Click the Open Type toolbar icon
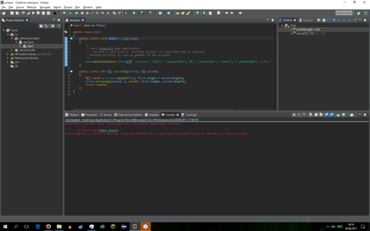This screenshot has height=231, width=370. pyautogui.click(x=177, y=13)
